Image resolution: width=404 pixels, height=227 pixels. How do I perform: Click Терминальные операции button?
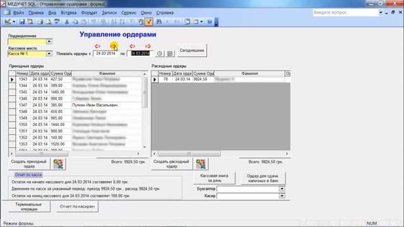click(29, 207)
